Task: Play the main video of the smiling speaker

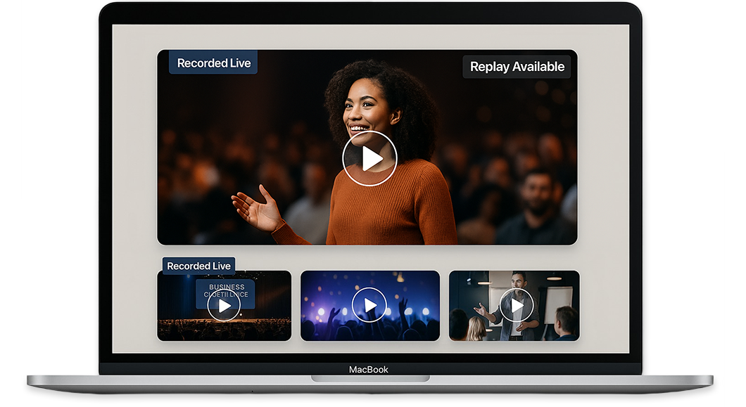Action: pyautogui.click(x=369, y=159)
